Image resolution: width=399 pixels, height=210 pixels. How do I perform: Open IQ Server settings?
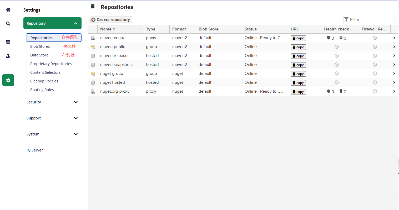pos(35,150)
